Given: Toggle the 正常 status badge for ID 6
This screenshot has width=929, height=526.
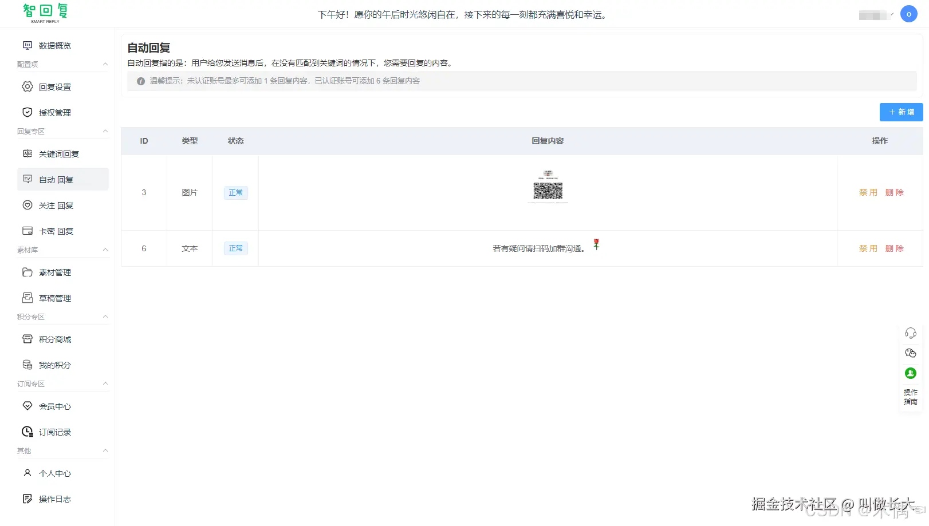Looking at the screenshot, I should pyautogui.click(x=235, y=248).
